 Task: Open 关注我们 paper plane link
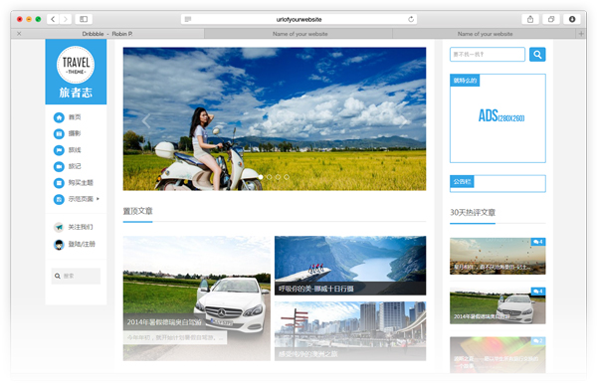74,227
